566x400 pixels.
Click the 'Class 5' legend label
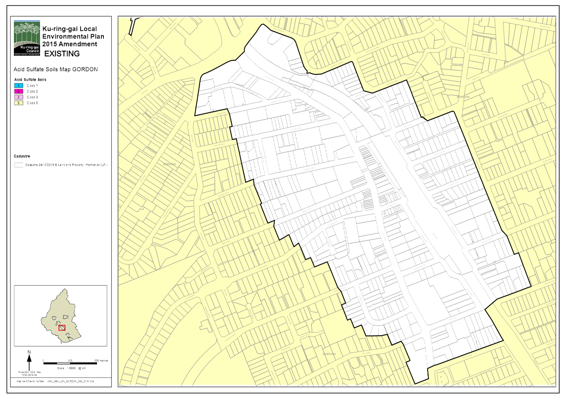[x=32, y=103]
